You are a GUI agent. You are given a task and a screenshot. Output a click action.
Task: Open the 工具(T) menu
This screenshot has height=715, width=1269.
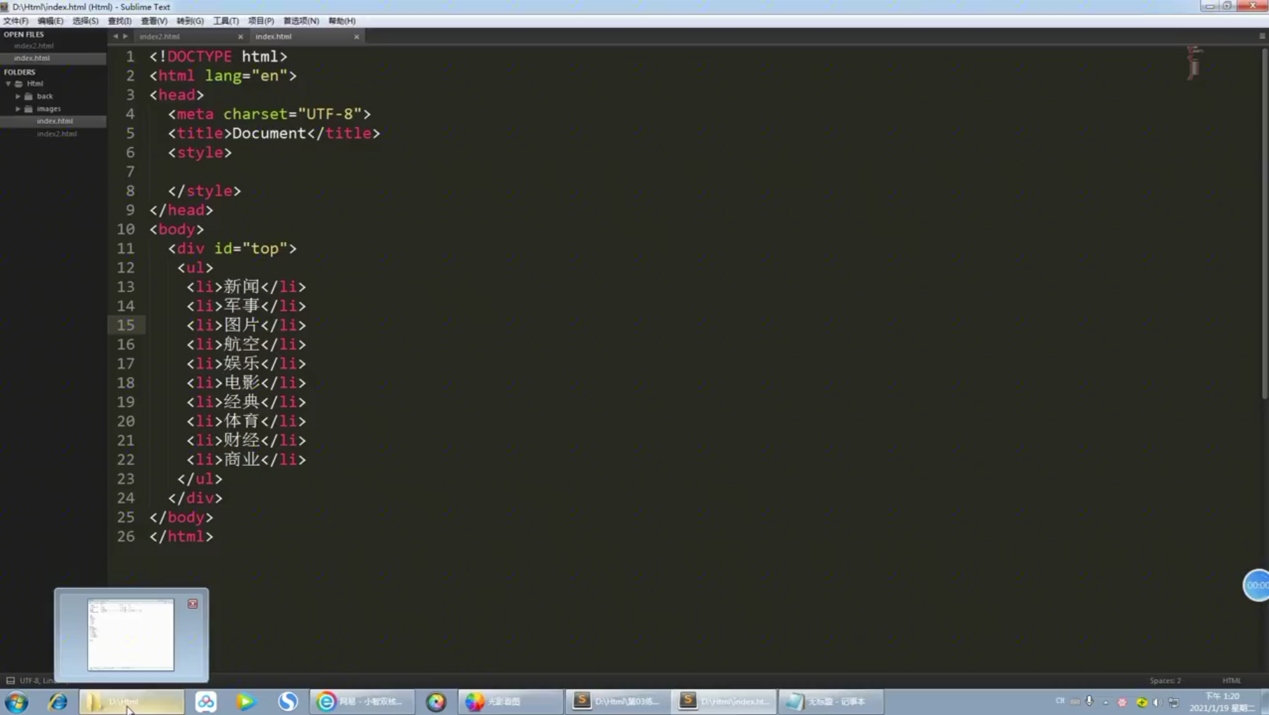tap(226, 21)
